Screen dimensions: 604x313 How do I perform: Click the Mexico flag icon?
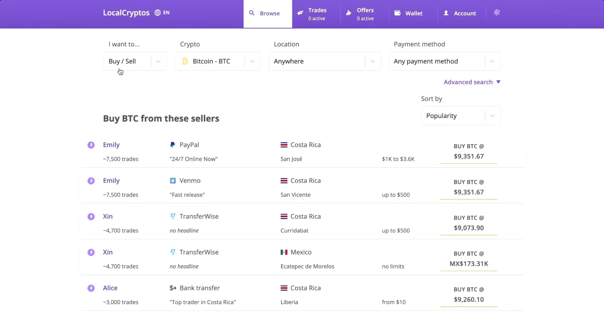click(x=284, y=252)
